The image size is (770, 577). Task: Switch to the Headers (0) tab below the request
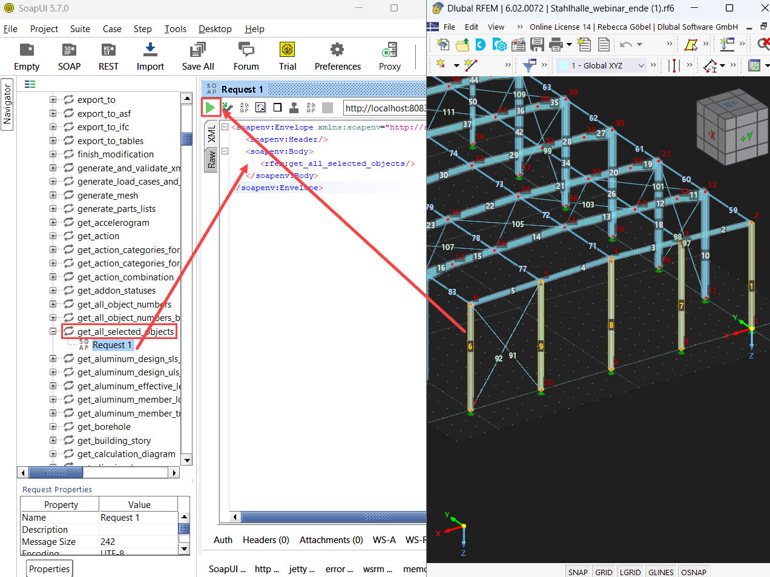266,539
